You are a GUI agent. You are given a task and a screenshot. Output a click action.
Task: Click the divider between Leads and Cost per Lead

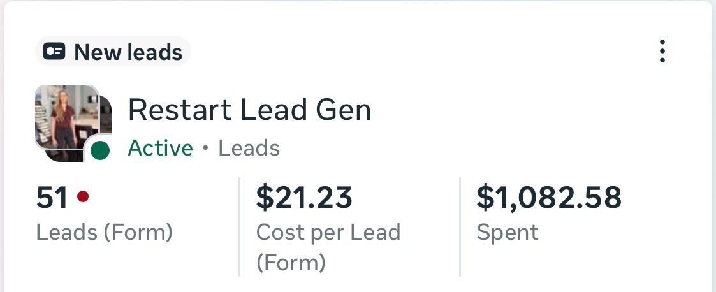point(239,226)
